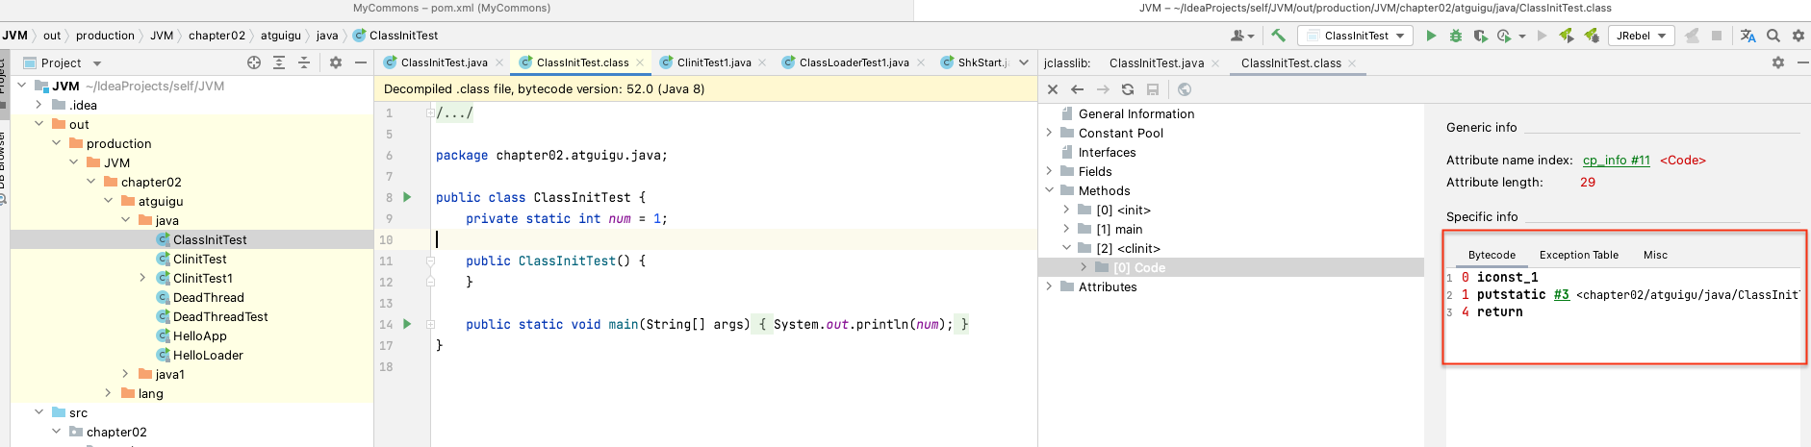Run ClassInitTest with green play button
Screen dimensions: 1811x447
[x=1431, y=36]
